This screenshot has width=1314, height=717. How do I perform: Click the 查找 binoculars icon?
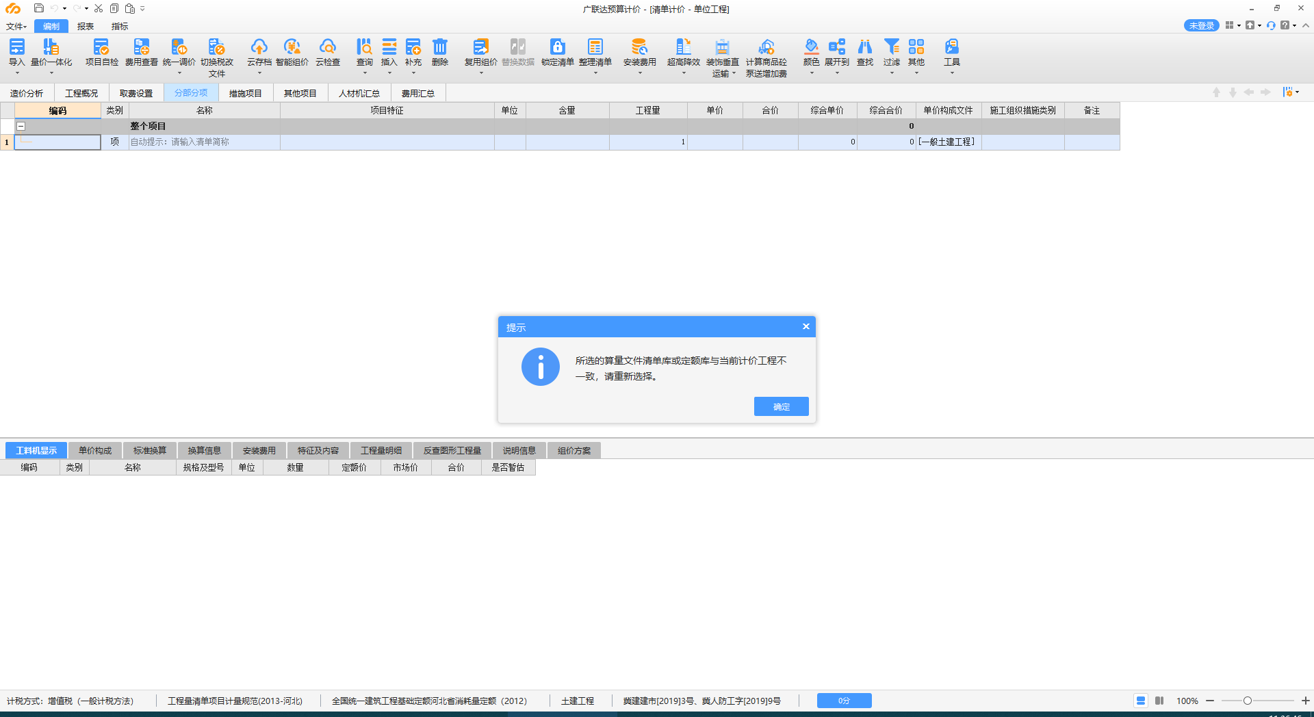[x=865, y=47]
